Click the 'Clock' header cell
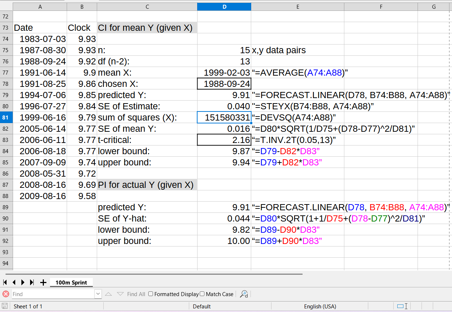Viewport: 452px width, 312px height. point(82,28)
